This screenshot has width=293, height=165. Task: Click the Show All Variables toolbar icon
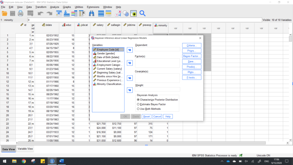pos(133,13)
